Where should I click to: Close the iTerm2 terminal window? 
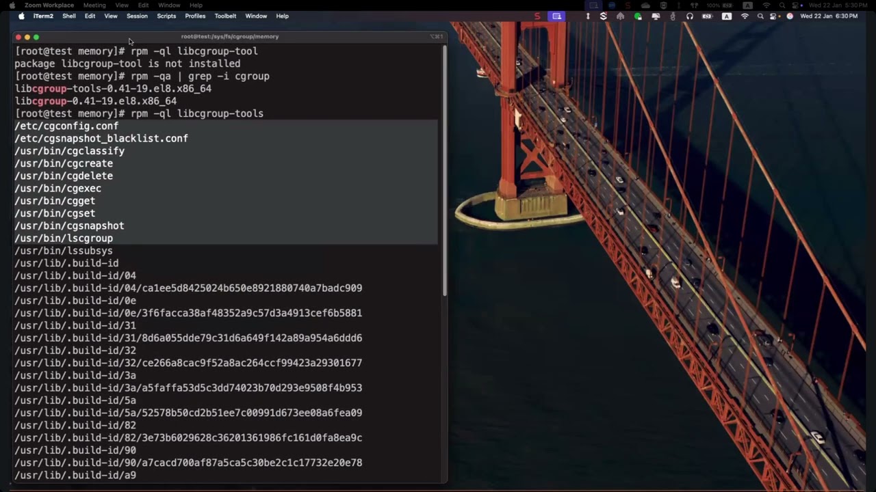pyautogui.click(x=18, y=37)
